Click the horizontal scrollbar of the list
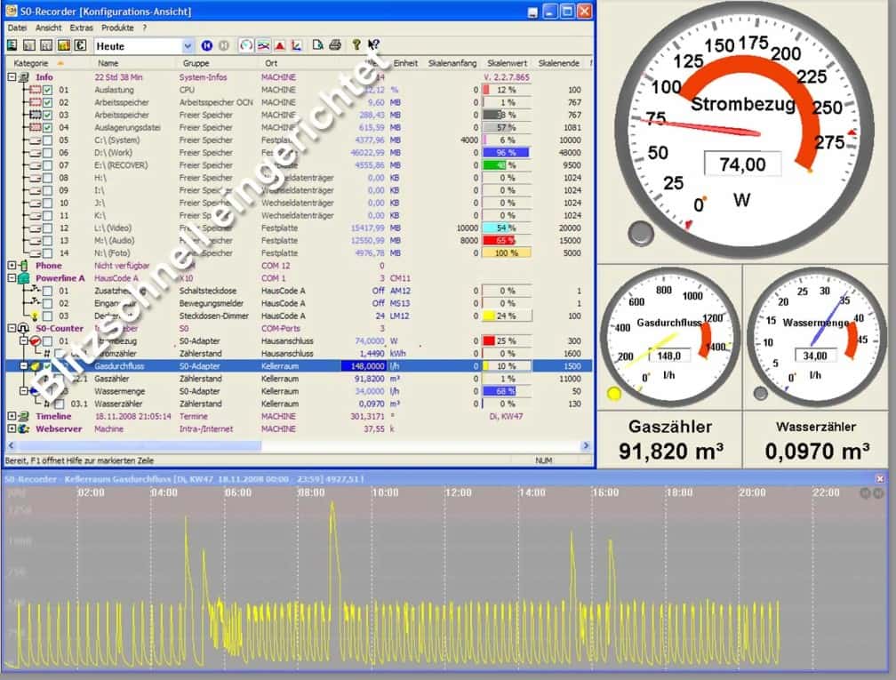 (x=133, y=445)
